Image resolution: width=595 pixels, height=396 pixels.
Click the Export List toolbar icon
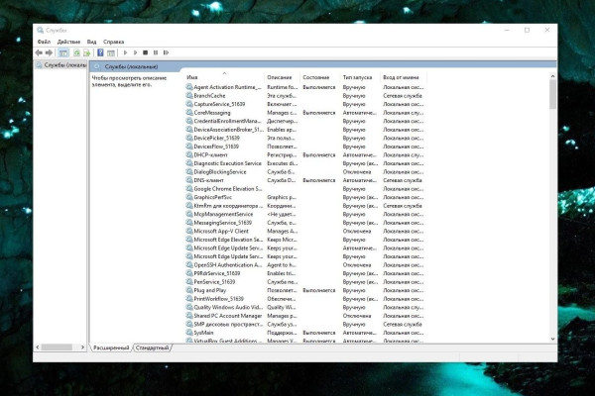(87, 52)
